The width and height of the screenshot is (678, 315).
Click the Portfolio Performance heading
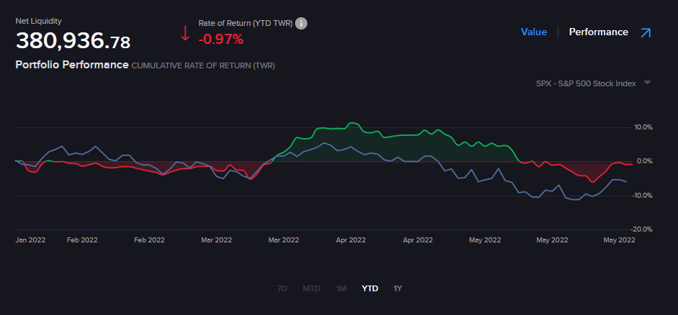(x=72, y=65)
